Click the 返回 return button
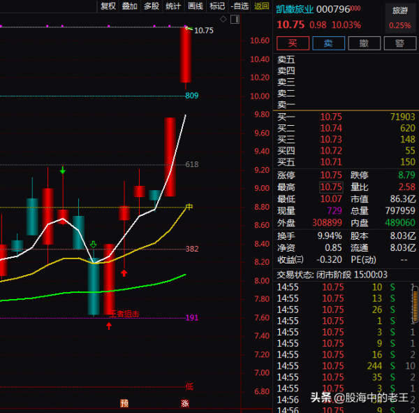This screenshot has height=413, width=419. 261,6
